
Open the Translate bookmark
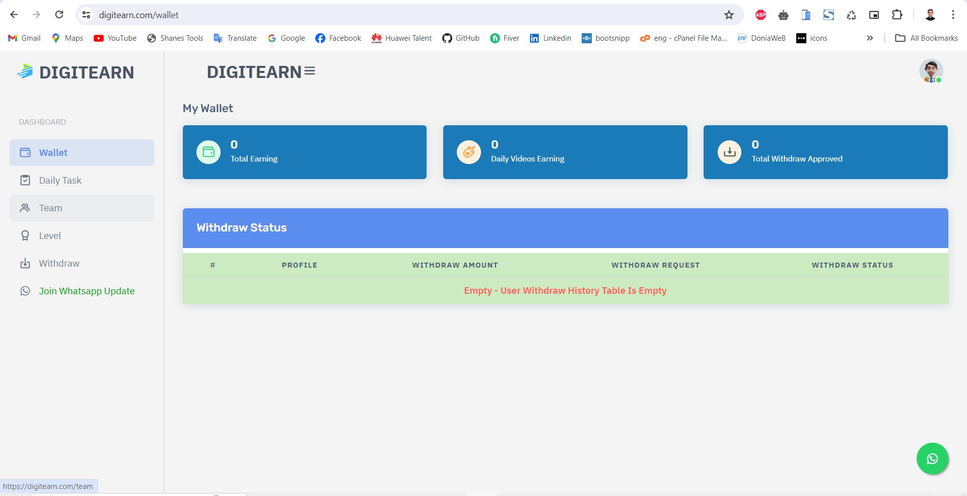point(235,38)
